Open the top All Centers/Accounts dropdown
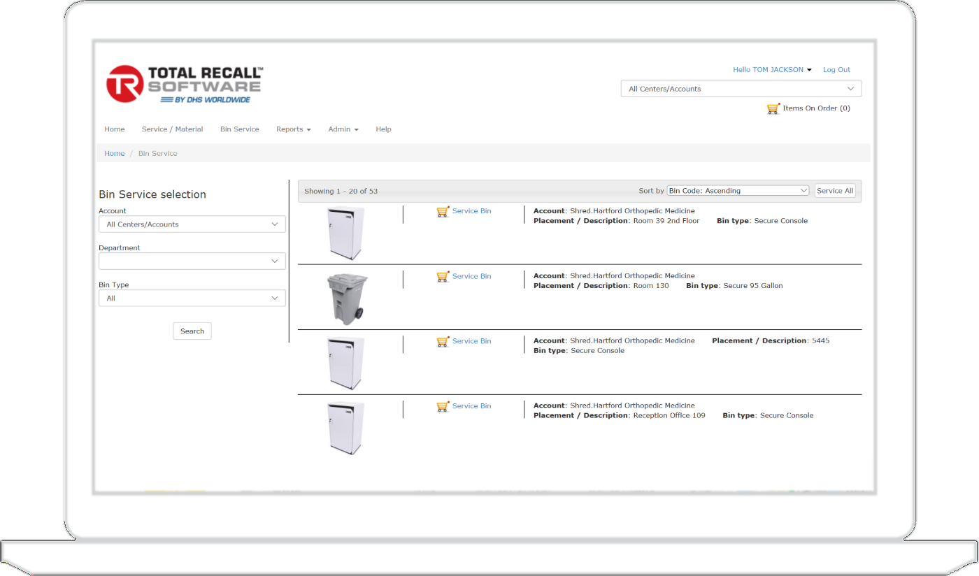The height and width of the screenshot is (576, 979). [x=741, y=89]
